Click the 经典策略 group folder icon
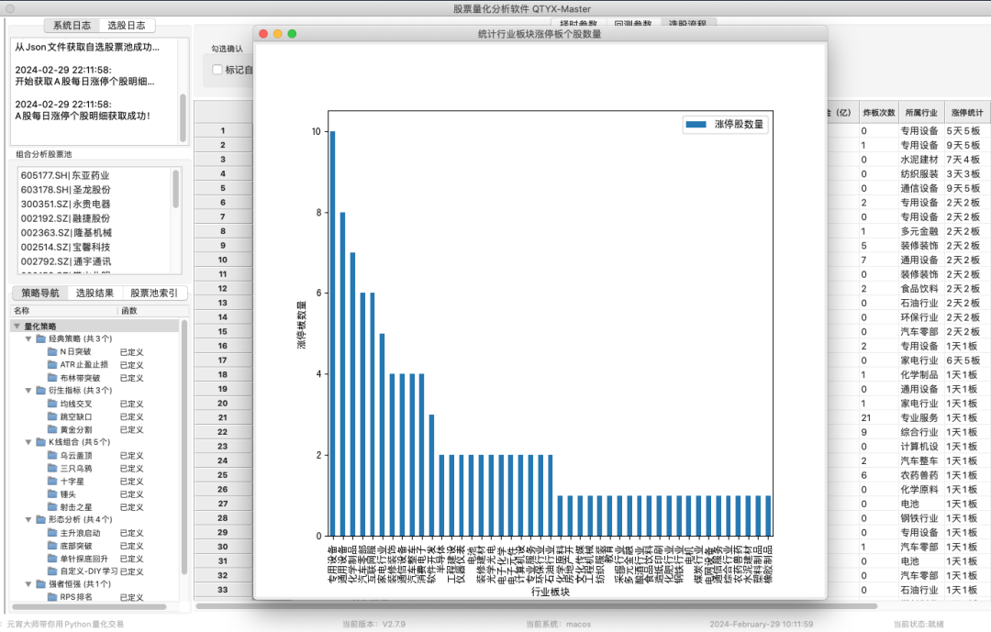 pyautogui.click(x=41, y=338)
